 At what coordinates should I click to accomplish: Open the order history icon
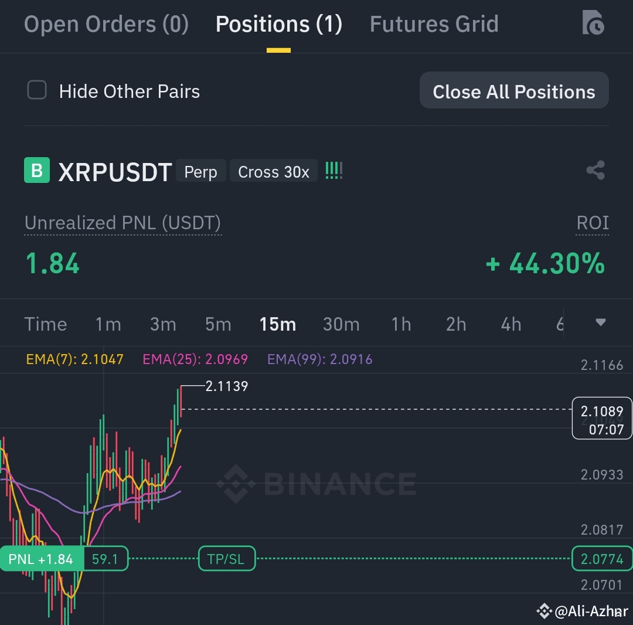(593, 23)
